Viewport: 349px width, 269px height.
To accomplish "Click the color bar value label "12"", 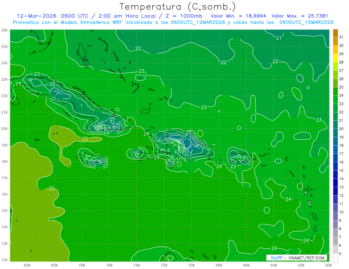I will pos(341,196).
